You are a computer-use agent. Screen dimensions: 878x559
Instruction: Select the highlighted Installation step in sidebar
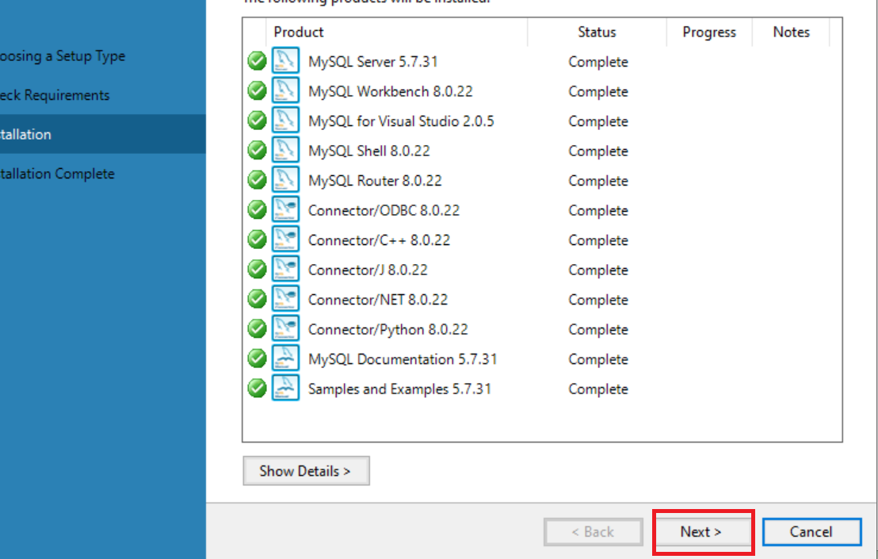coord(102,134)
